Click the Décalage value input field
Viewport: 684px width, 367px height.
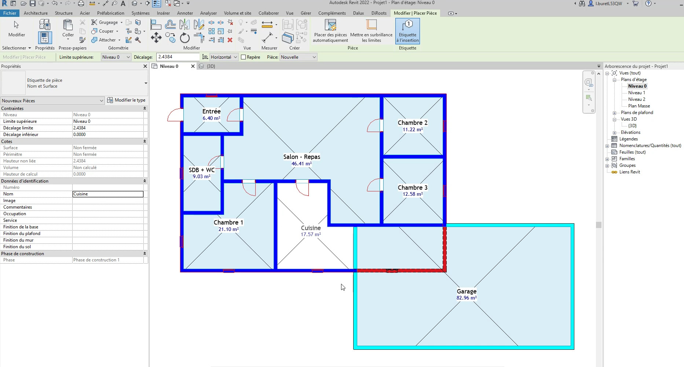(x=178, y=57)
